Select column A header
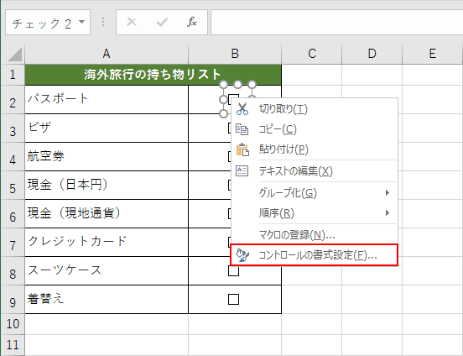The height and width of the screenshot is (356, 463). pos(107,54)
